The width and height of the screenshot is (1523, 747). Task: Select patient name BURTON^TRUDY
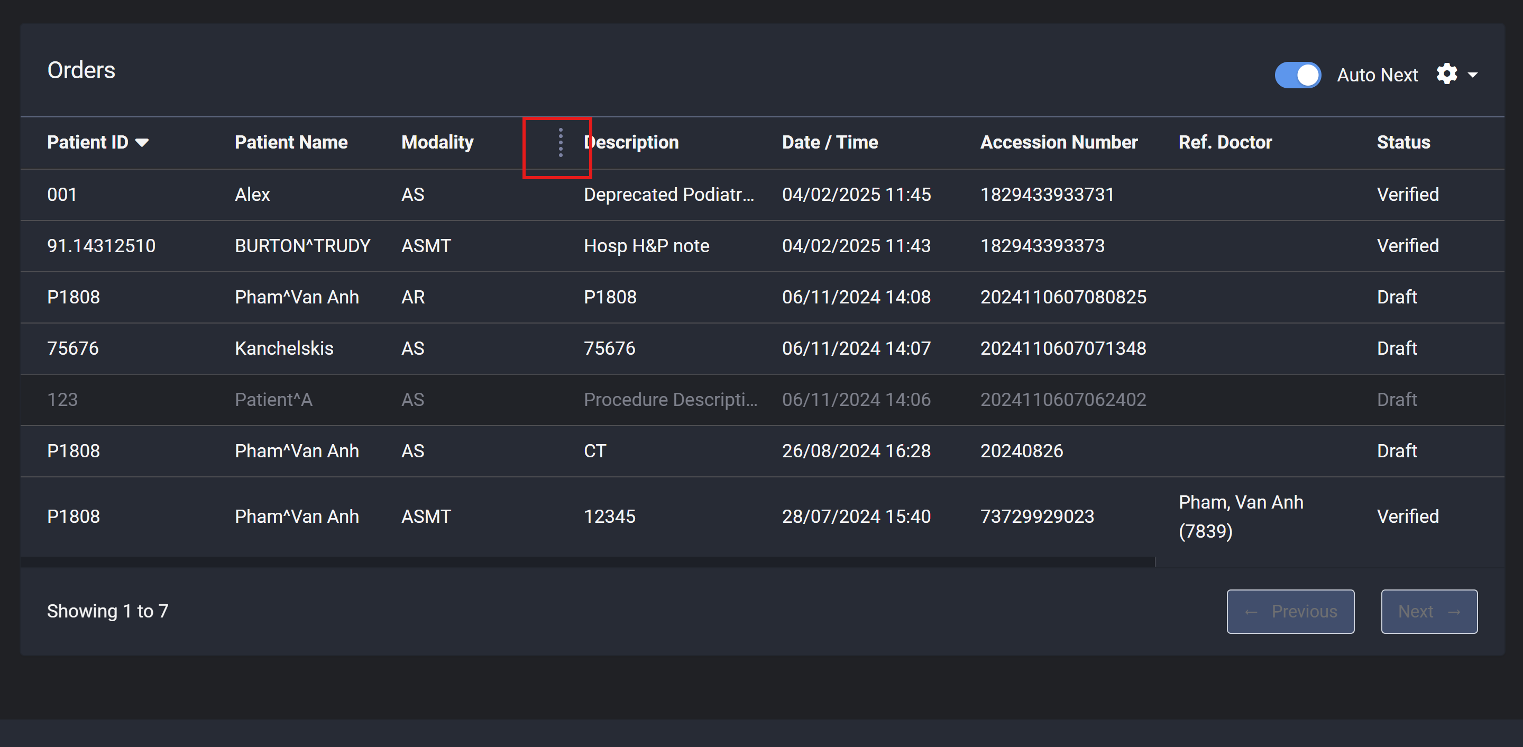pos(302,246)
